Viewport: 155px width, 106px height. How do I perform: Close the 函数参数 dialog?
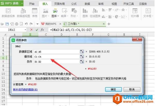point(137,39)
